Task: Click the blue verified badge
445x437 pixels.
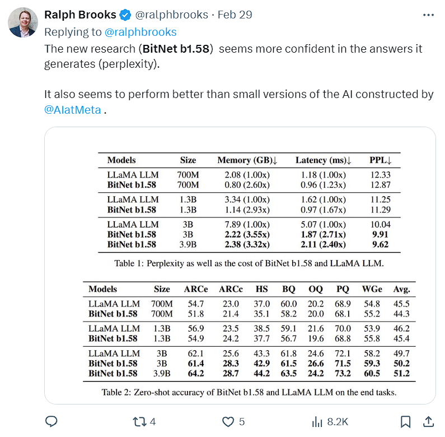Action: [x=125, y=15]
